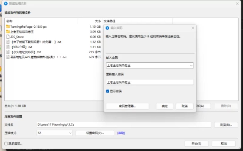Click the [帮助] help link
Viewport: 243px width, 151px height.
121,133
